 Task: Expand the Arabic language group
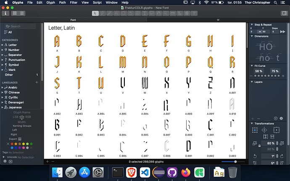3,87
